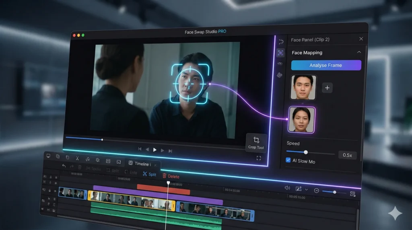The image size is (412, 230).
Task: Click the image picture icon in timeline toolbar
Action: [x=119, y=162]
